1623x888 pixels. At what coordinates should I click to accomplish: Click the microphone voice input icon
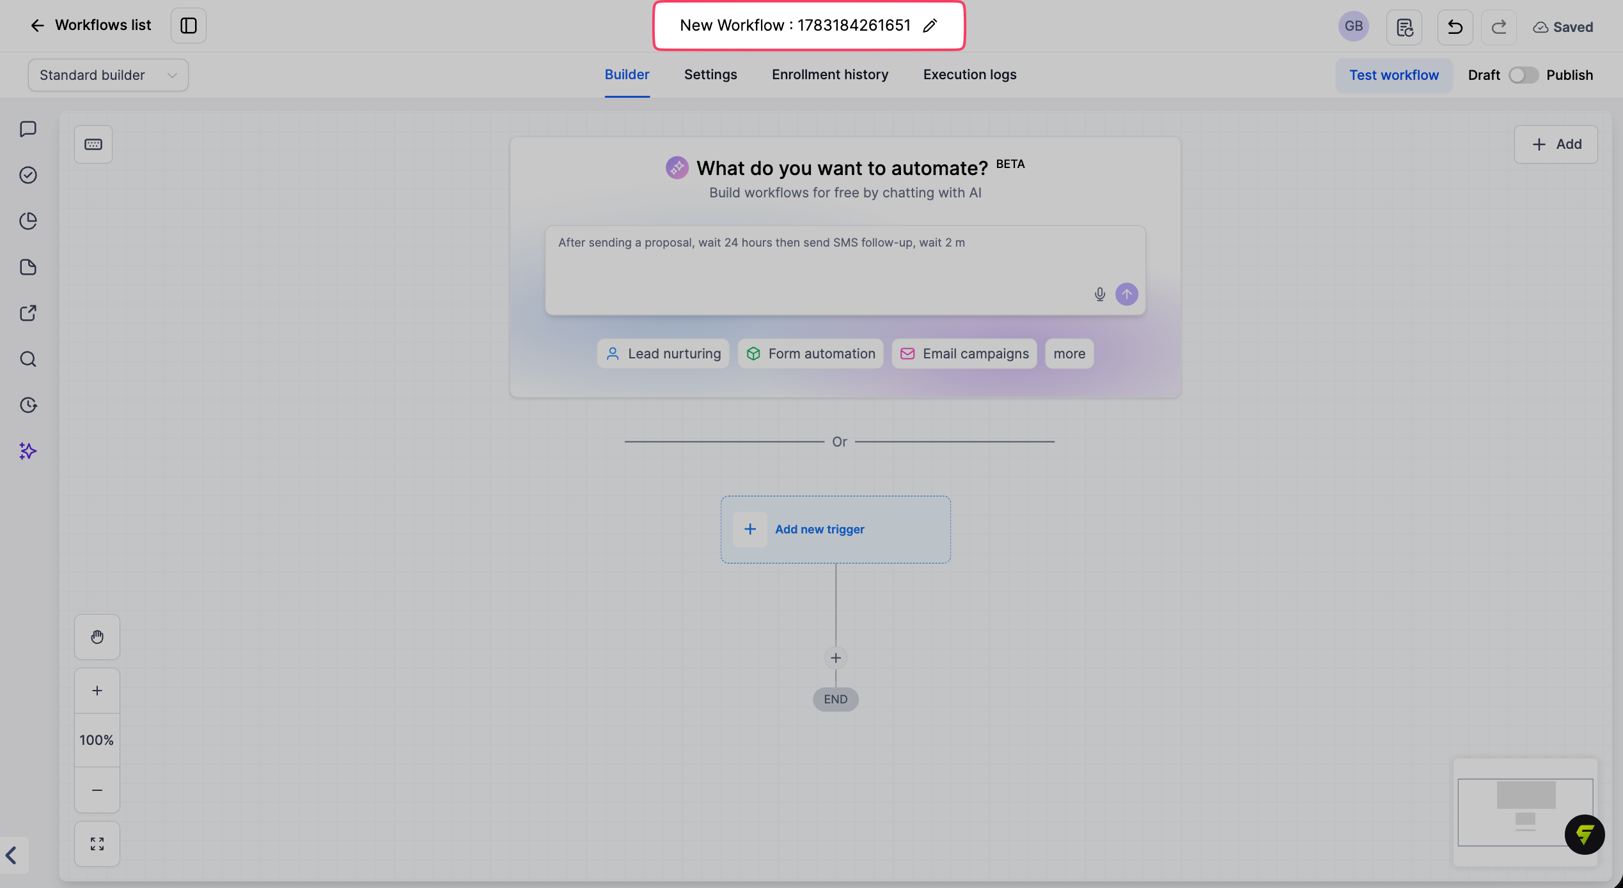click(1100, 295)
